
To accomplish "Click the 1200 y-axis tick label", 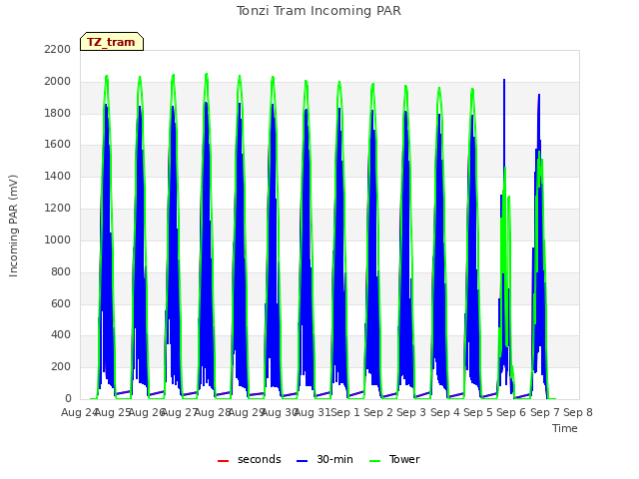I will (x=58, y=208).
